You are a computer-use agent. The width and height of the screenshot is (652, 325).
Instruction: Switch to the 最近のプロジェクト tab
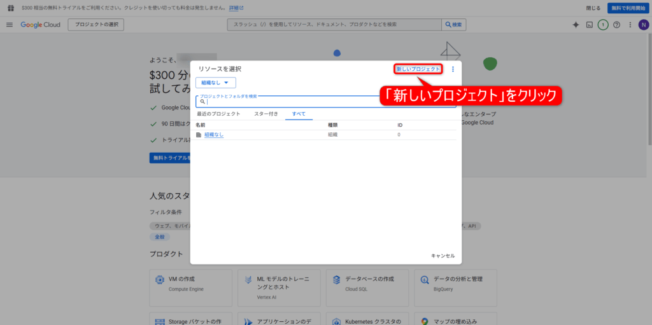tap(218, 114)
